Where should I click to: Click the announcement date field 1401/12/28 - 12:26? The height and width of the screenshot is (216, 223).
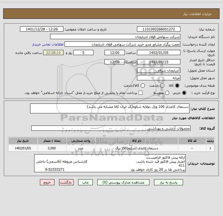coord(42,29)
